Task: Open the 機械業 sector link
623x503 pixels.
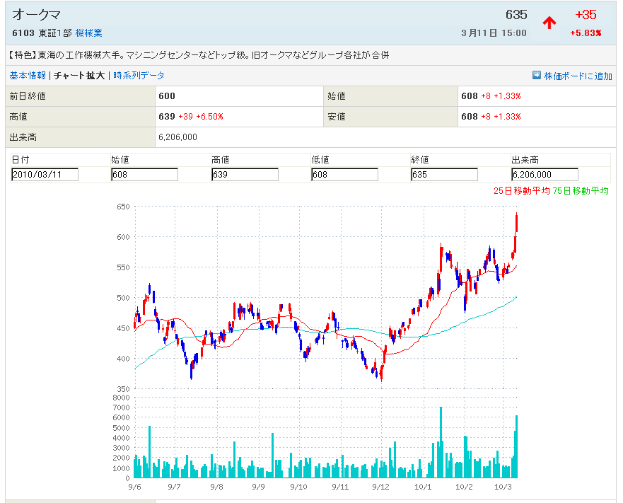Action: [x=89, y=33]
